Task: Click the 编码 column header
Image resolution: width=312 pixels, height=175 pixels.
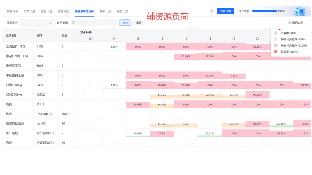Action: point(39,36)
